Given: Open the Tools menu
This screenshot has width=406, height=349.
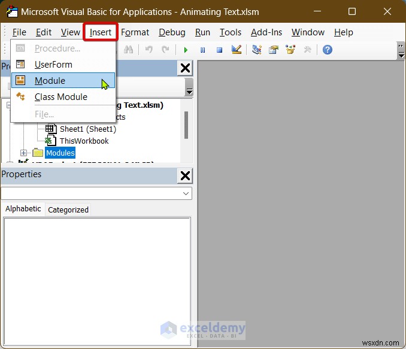Looking at the screenshot, I should coord(231,32).
